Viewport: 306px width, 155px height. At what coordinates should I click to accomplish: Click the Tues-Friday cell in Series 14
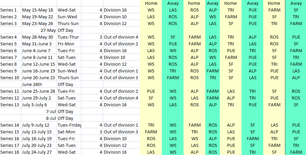coord(70,125)
